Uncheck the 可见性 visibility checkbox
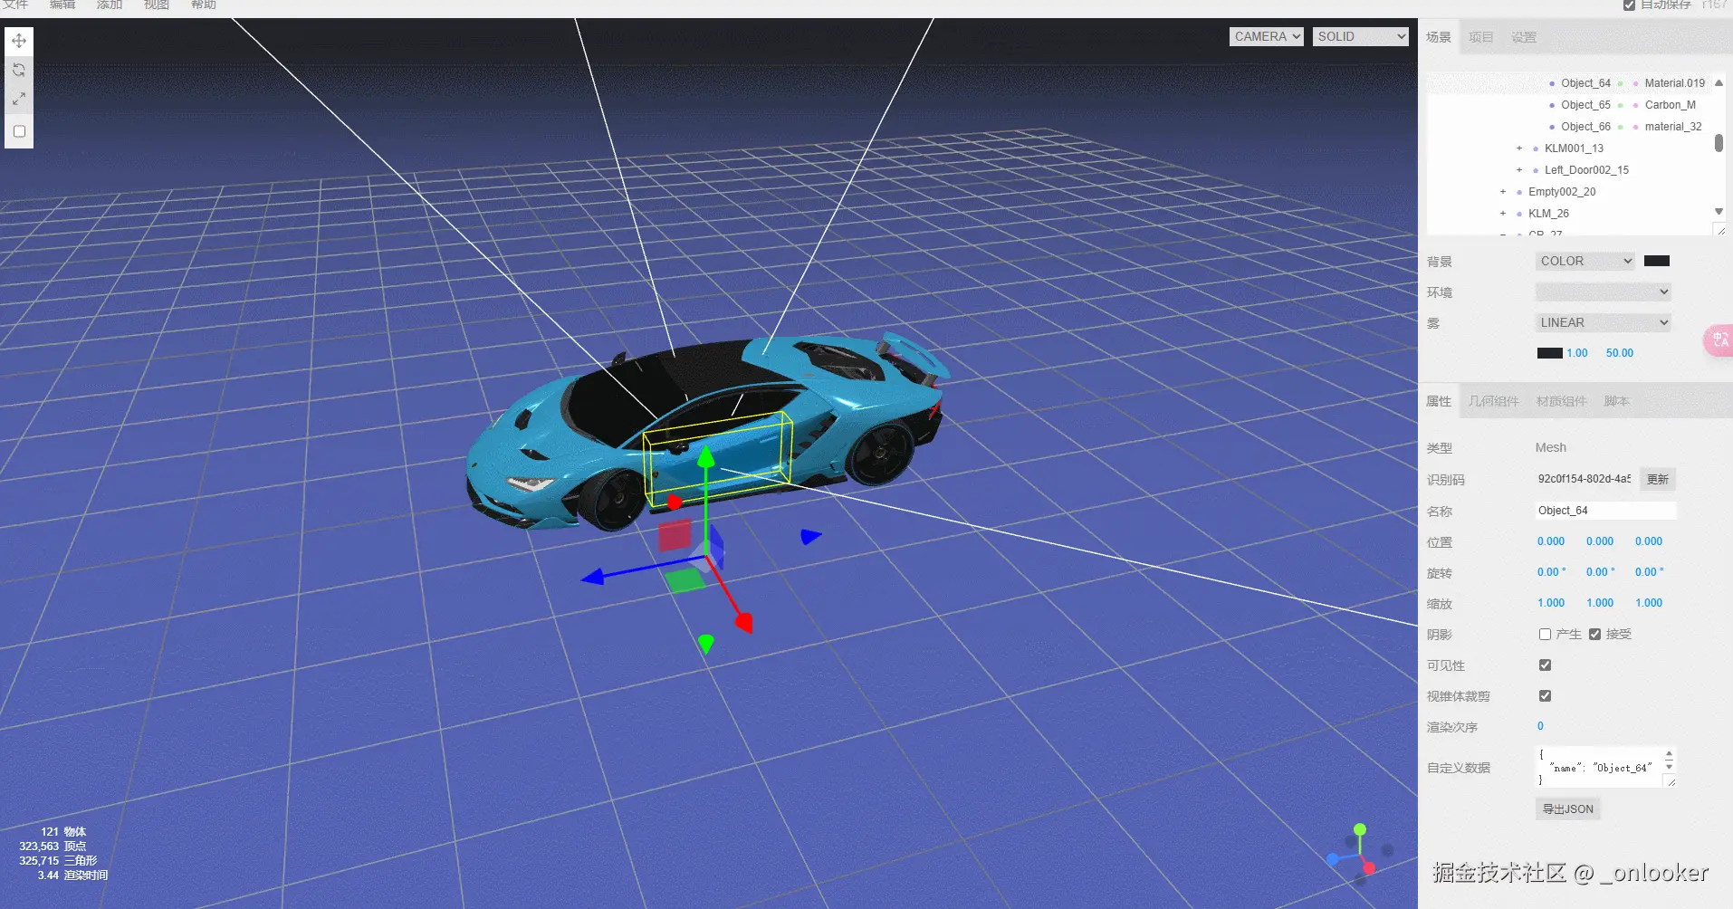 [x=1545, y=665]
